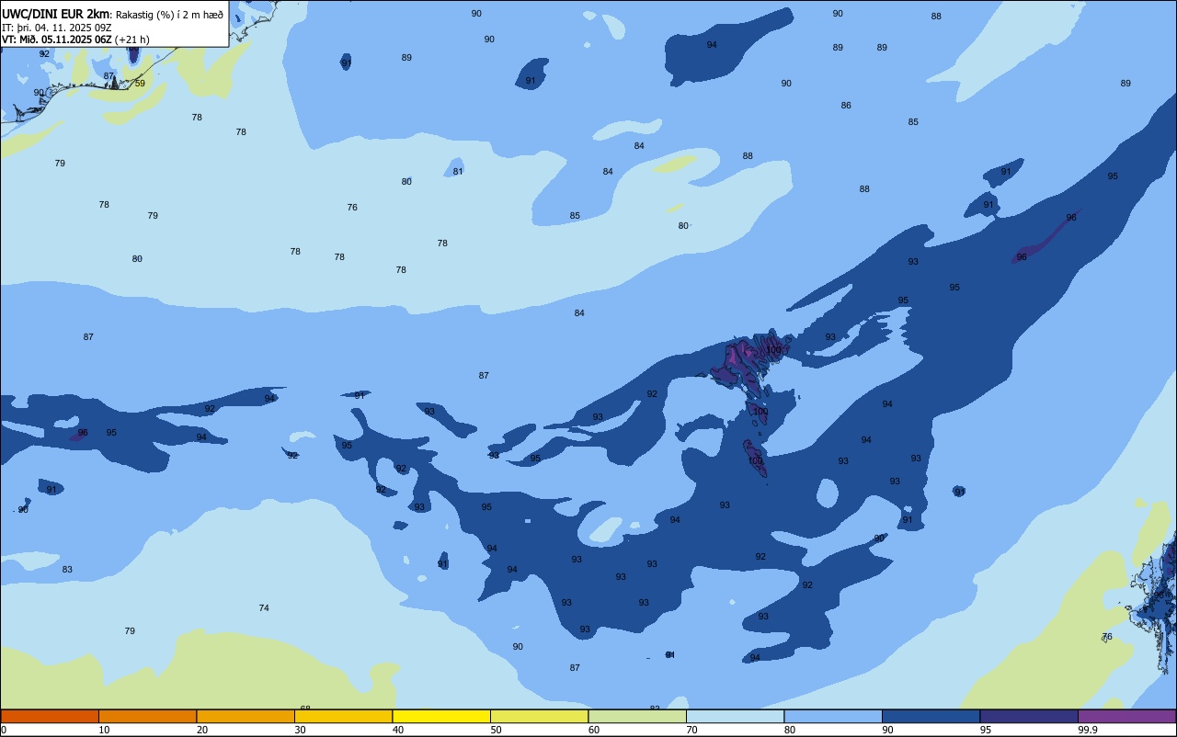This screenshot has width=1177, height=737.
Task: Click the 70–80 pale blue legend swatch
Action: pyautogui.click(x=735, y=716)
